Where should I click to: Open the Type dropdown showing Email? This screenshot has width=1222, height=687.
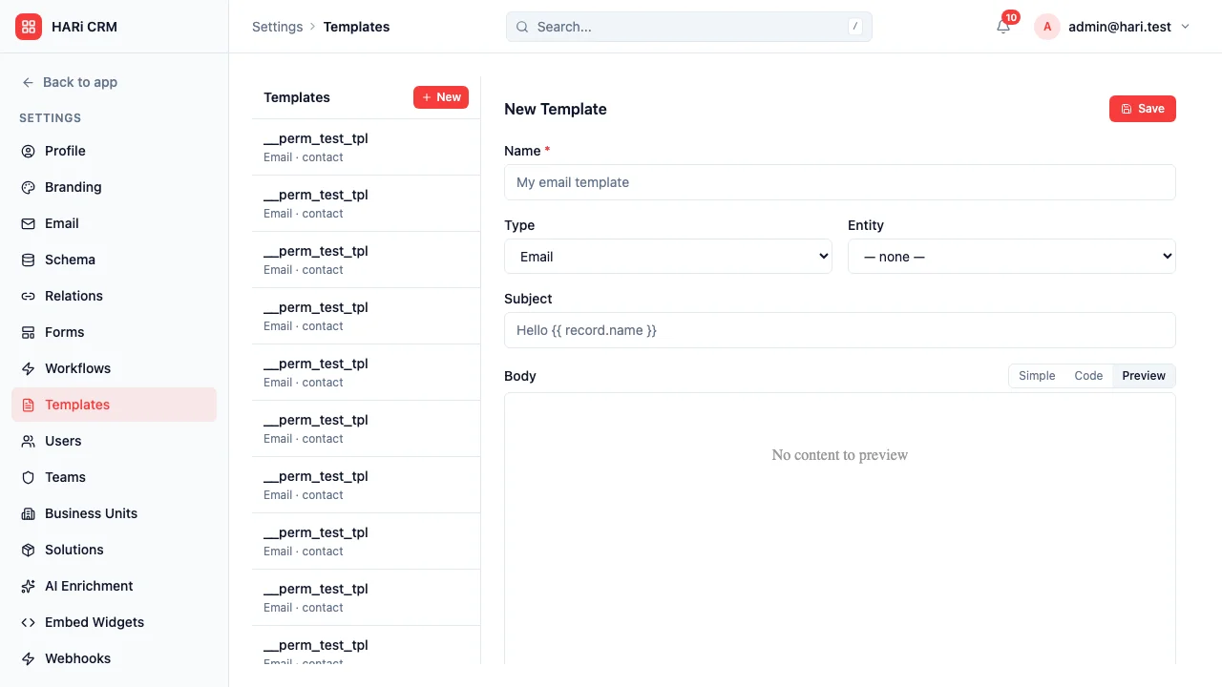[x=667, y=256]
